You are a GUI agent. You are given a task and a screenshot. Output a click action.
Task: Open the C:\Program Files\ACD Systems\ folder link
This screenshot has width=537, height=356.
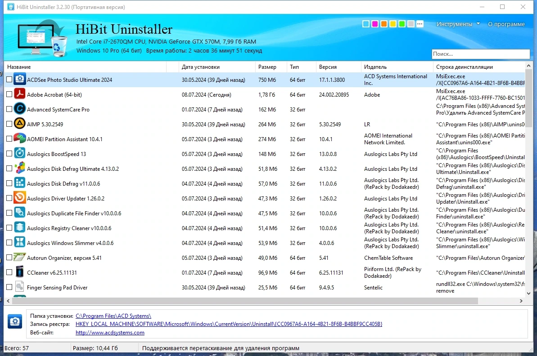[113, 316]
